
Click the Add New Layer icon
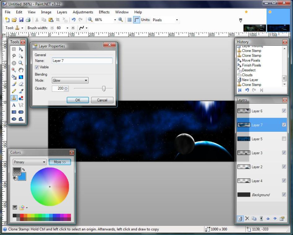(x=240, y=219)
